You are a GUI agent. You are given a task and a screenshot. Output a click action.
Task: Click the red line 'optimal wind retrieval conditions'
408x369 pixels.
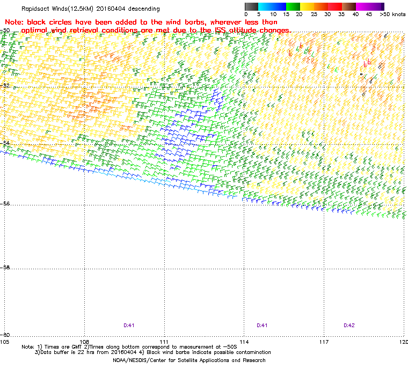point(156,30)
